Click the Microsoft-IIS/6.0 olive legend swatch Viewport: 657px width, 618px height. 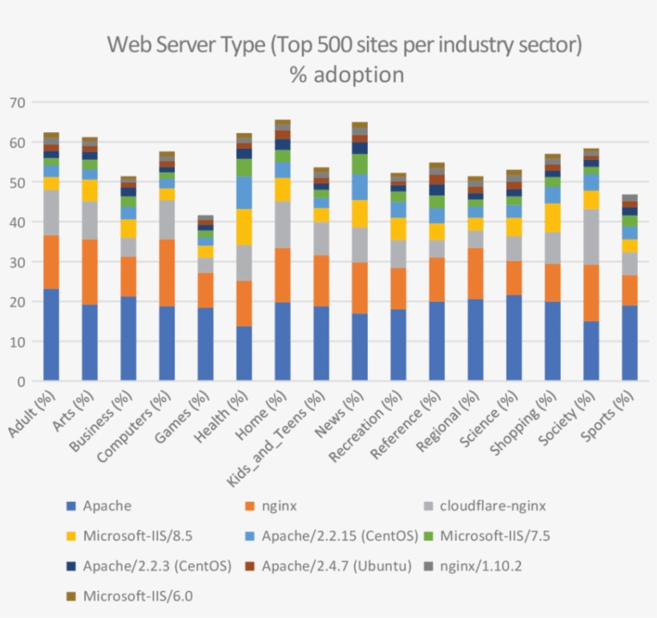click(71, 596)
